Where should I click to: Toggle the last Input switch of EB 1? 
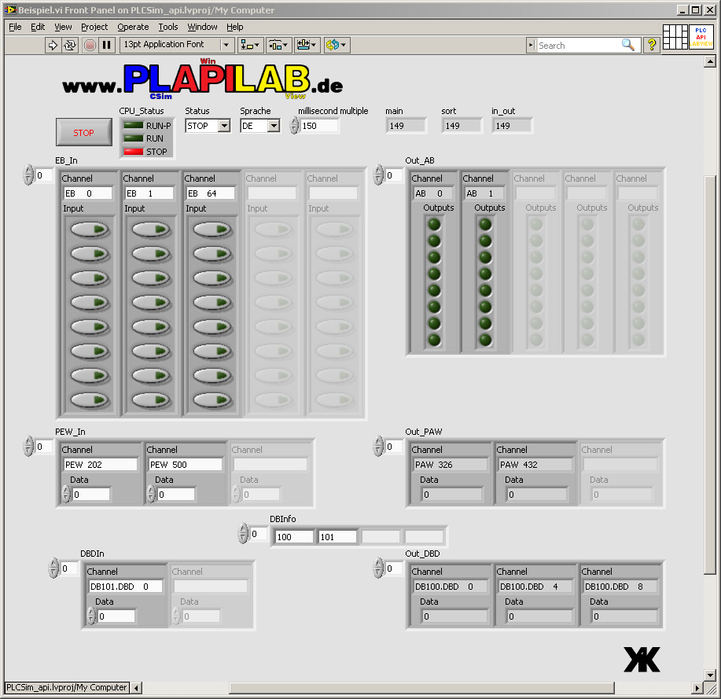(x=150, y=400)
